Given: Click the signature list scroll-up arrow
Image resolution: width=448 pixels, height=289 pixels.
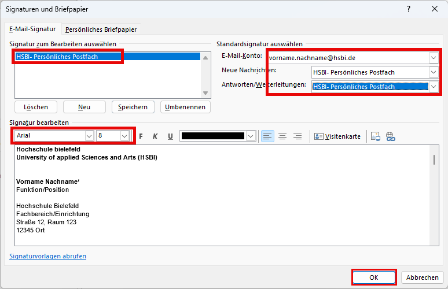Looking at the screenshot, I should tap(205, 58).
